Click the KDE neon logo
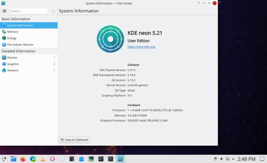 point(110,39)
